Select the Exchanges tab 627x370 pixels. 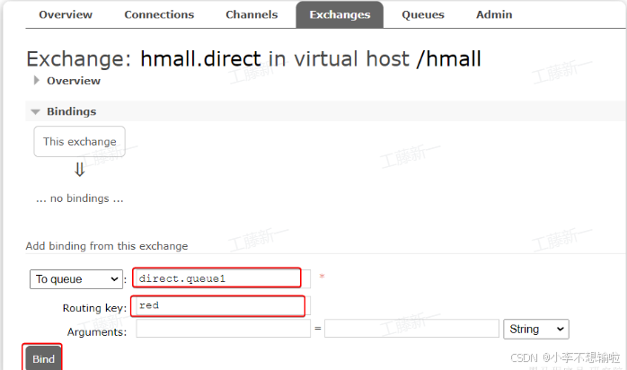340,14
